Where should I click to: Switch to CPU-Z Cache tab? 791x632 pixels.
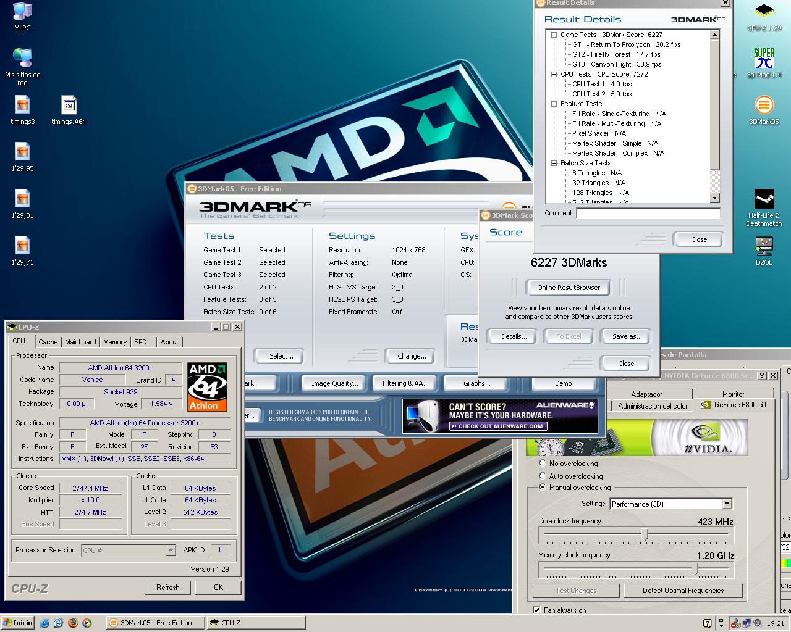[48, 342]
